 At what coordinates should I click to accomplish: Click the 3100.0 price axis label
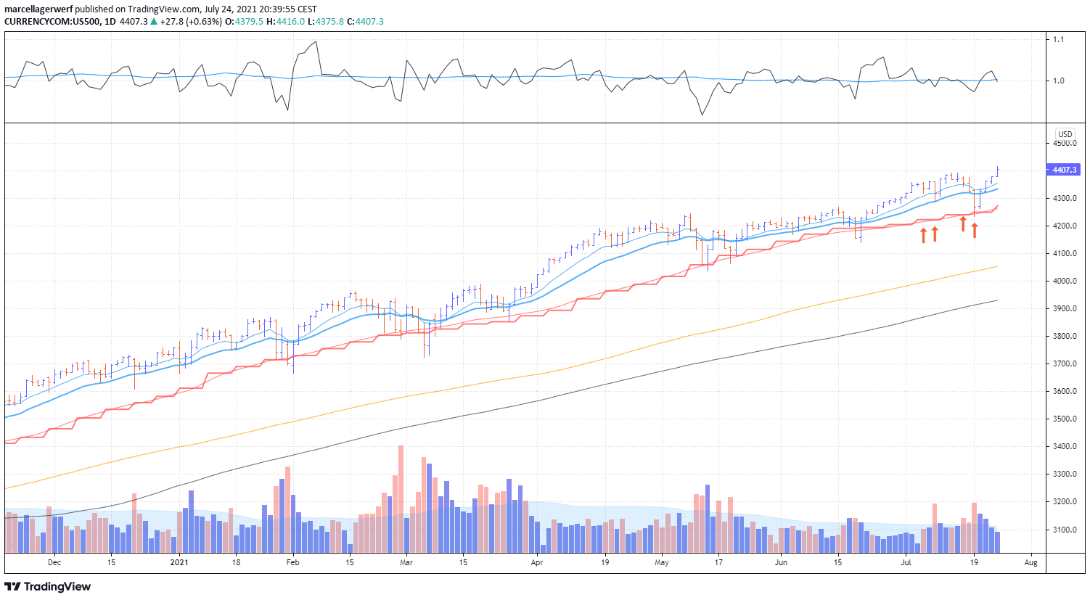click(x=1065, y=530)
